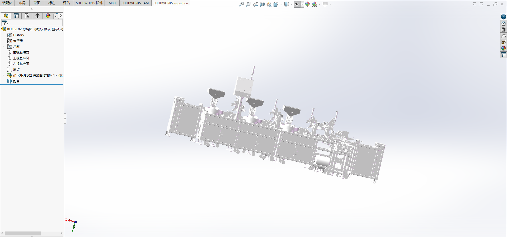Select the Zoom to Area tool
This screenshot has width=507, height=237.
click(248, 4)
